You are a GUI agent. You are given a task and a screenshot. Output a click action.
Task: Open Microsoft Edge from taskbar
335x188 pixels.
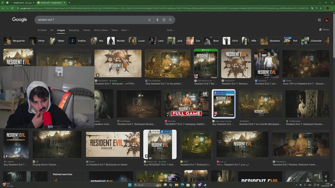pos(182,185)
